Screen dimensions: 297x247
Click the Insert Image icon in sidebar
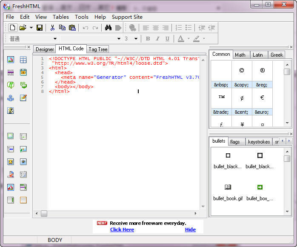pos(11,60)
